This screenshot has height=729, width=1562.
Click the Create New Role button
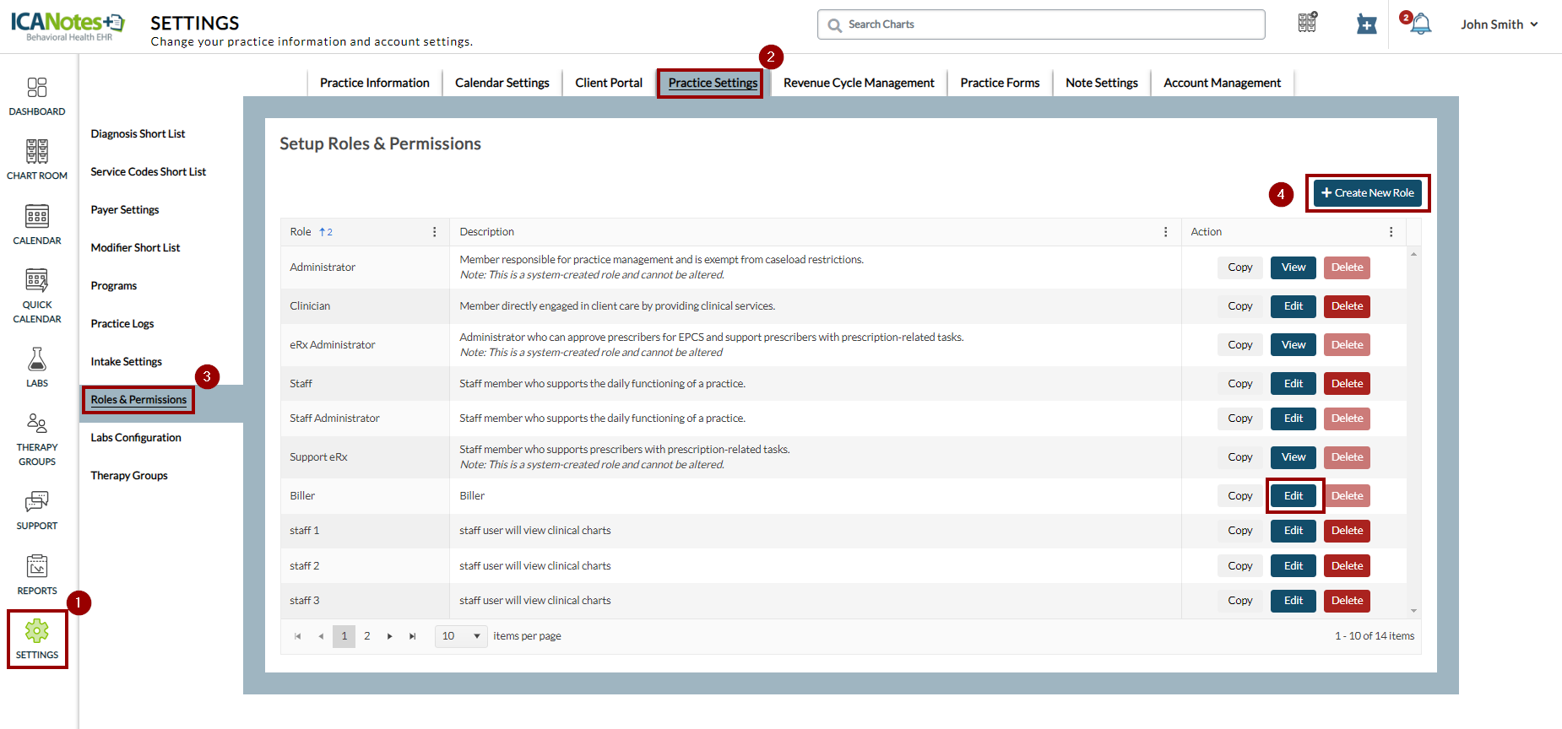tap(1367, 193)
